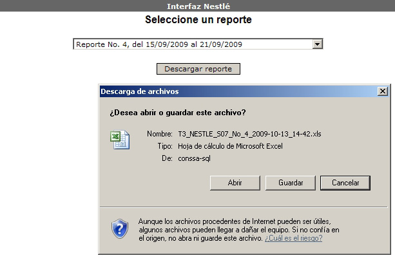This screenshot has height=260, width=395.
Task: Click the question ¿Desea abrir o guardar este archivo?
Action: [x=178, y=113]
